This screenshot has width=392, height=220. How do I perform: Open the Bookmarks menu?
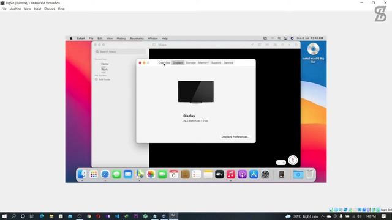coord(137,38)
